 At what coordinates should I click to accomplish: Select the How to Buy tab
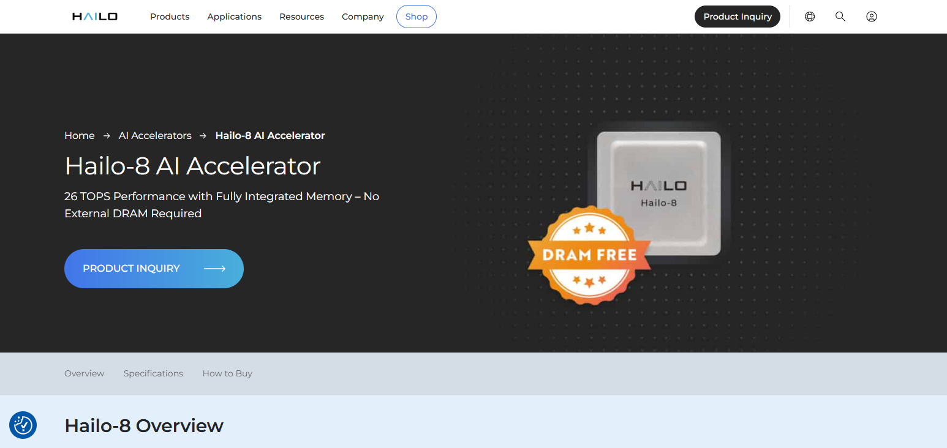(x=227, y=373)
